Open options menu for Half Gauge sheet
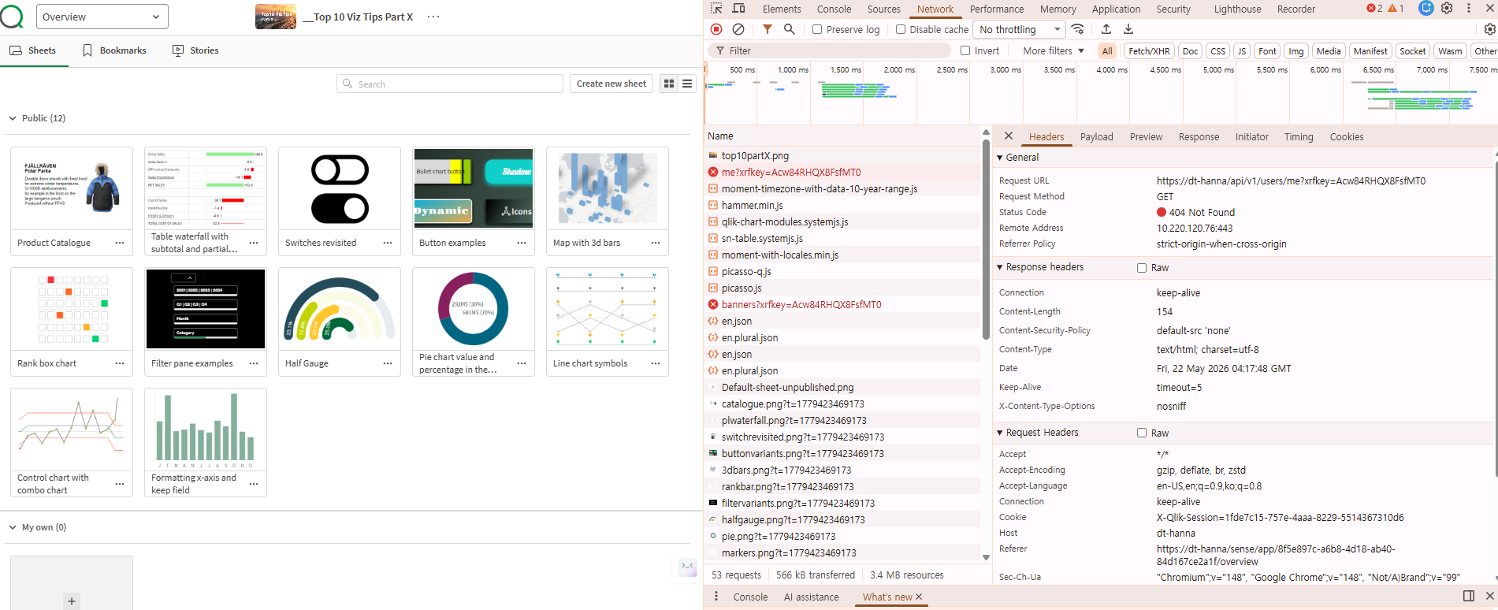 tap(388, 363)
